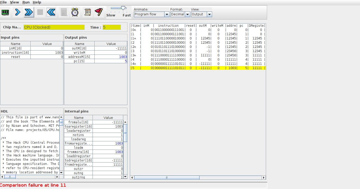Screen dimensions: 360x189
Task: Expand the Format 'Decimal' dropdown
Action: tap(180, 14)
